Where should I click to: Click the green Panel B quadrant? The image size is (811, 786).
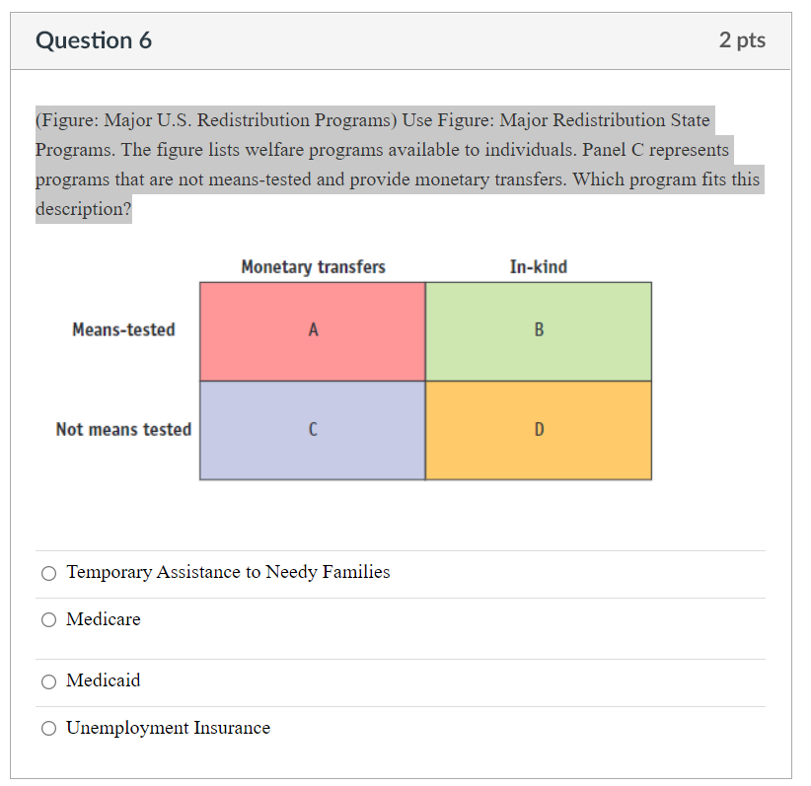[538, 329]
